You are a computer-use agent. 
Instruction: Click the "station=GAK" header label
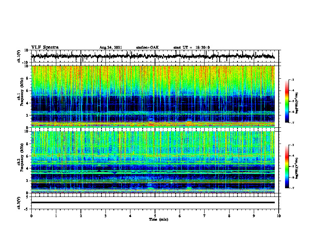pyautogui.click(x=147, y=47)
